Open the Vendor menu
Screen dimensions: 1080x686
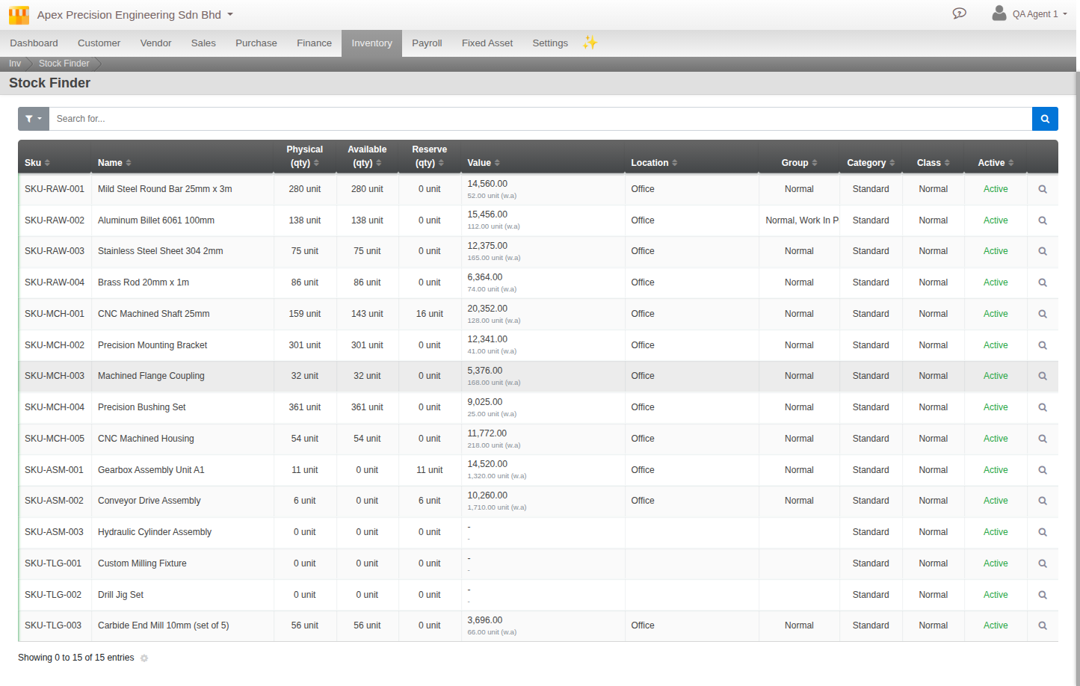155,43
